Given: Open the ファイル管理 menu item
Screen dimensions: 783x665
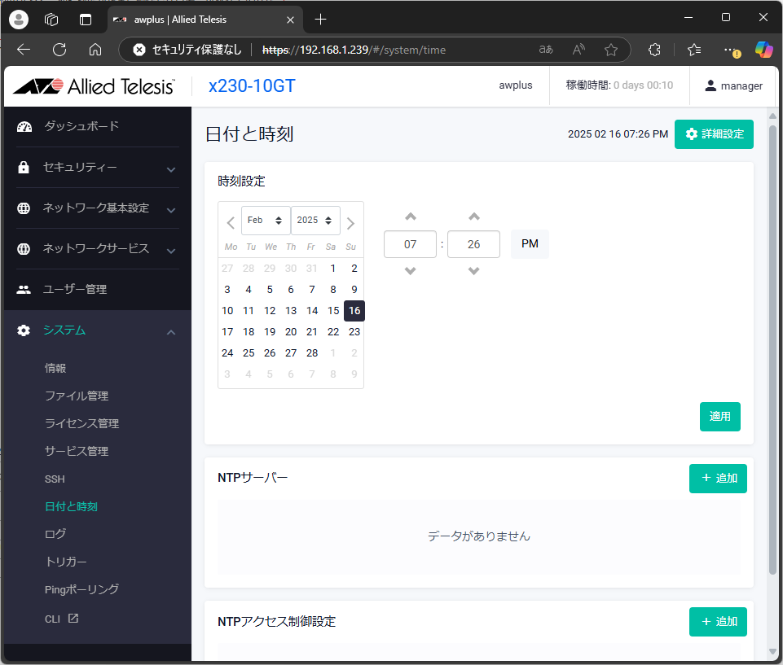Looking at the screenshot, I should tap(77, 396).
